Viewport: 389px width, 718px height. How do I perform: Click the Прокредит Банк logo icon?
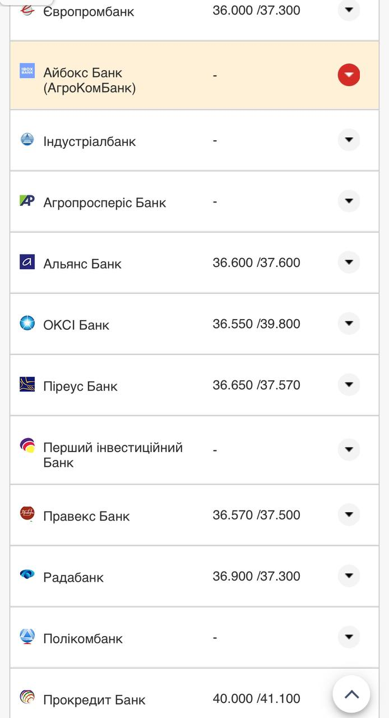click(27, 697)
